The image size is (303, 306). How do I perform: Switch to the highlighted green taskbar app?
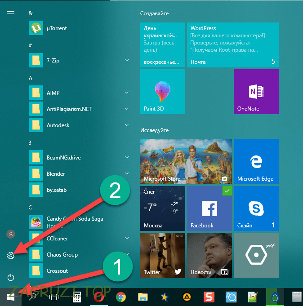275,297
